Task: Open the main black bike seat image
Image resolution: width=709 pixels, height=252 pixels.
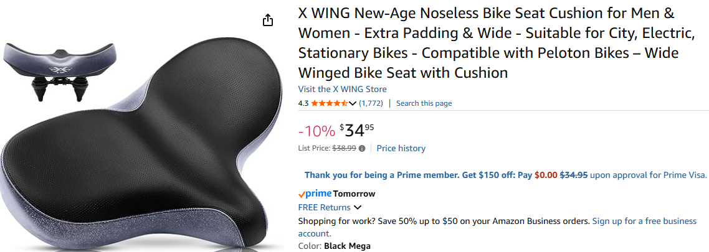Action: coord(150,156)
